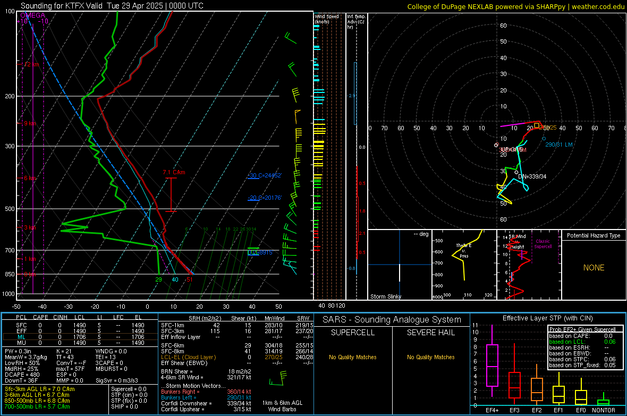Click the SUPERCELL analogue heading

tap(353, 333)
